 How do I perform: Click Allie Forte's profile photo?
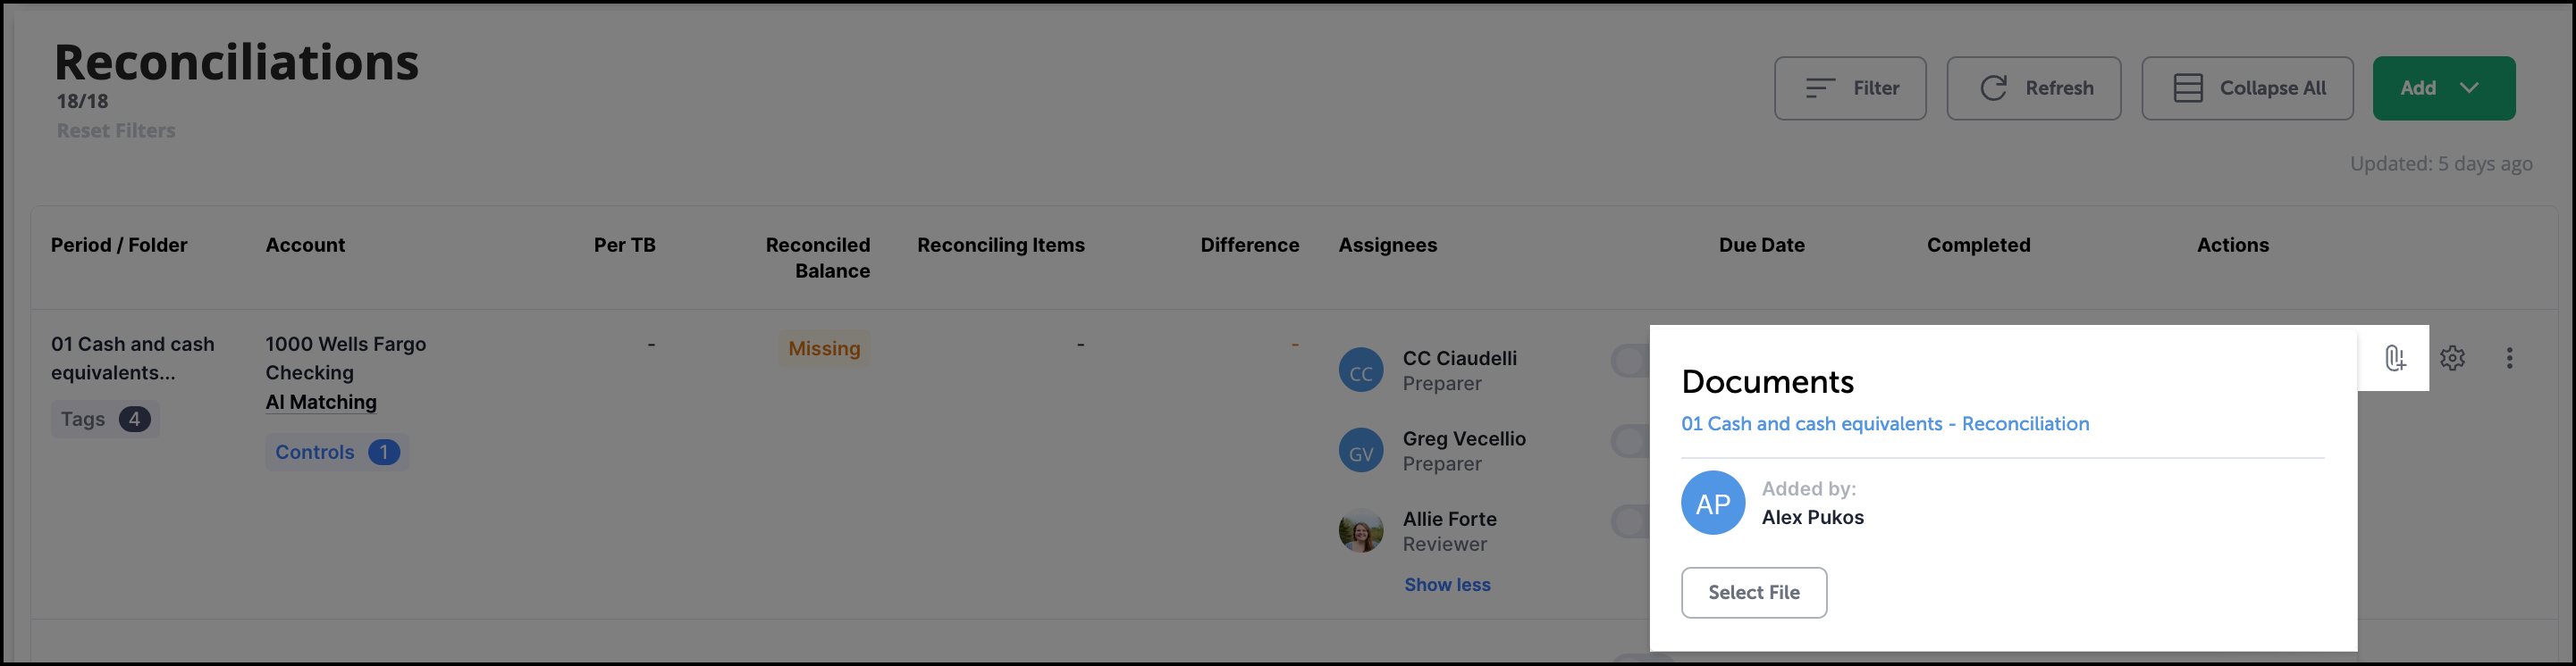pos(1360,531)
